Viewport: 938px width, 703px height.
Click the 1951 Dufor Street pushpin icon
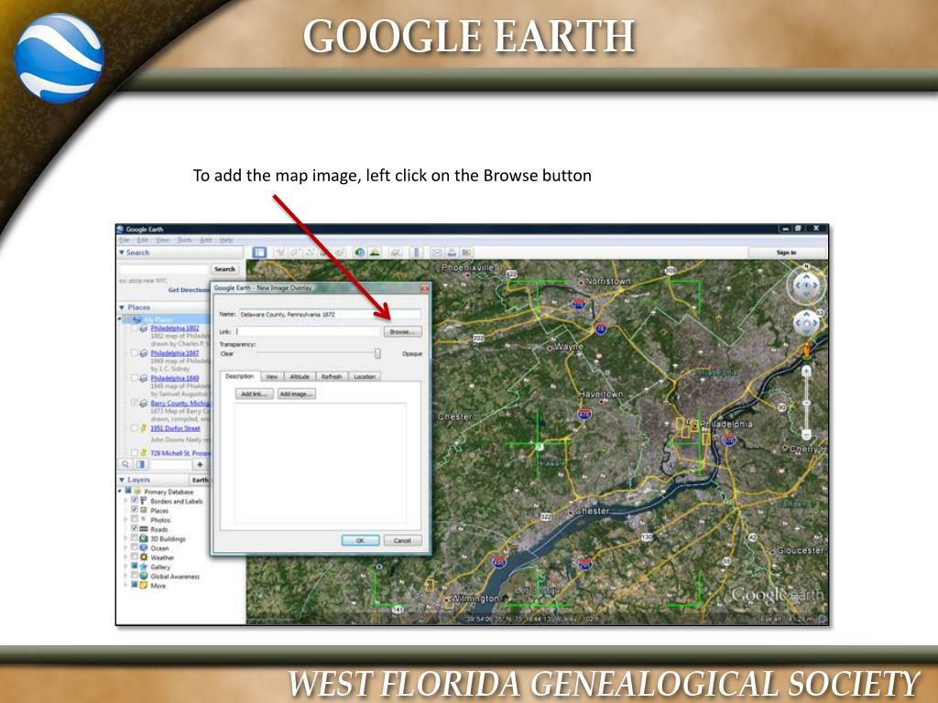pyautogui.click(x=144, y=428)
